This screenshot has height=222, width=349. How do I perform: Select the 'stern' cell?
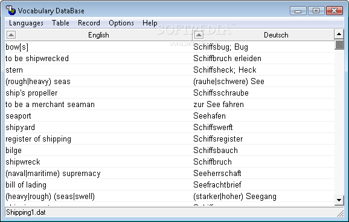click(98, 70)
